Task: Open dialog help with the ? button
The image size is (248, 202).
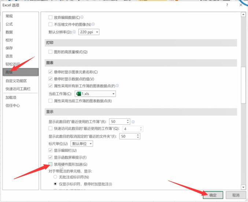Action: tap(227, 5)
